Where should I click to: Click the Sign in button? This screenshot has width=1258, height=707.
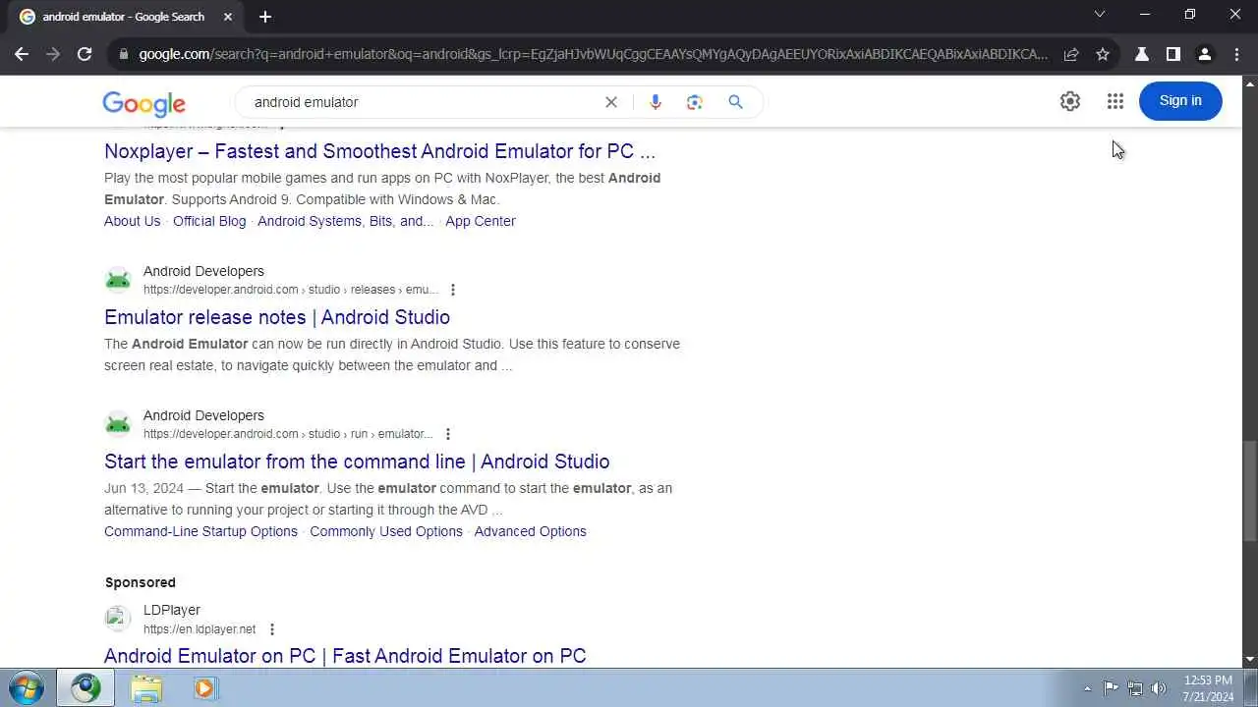[1180, 101]
